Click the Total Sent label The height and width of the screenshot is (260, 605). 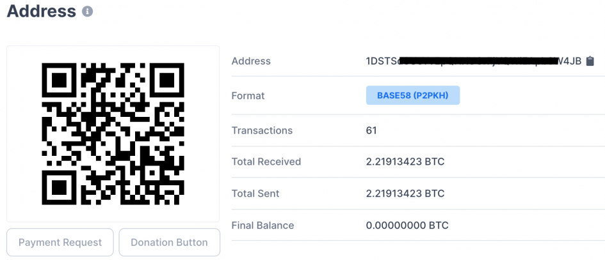pyautogui.click(x=255, y=194)
